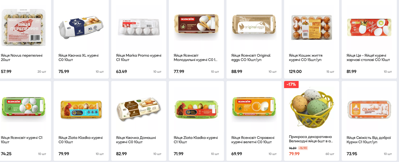Screen dimensions: 399x162
Task: Open the Яйця Zlata Kladka курячі С1 link
Action: 196,140
